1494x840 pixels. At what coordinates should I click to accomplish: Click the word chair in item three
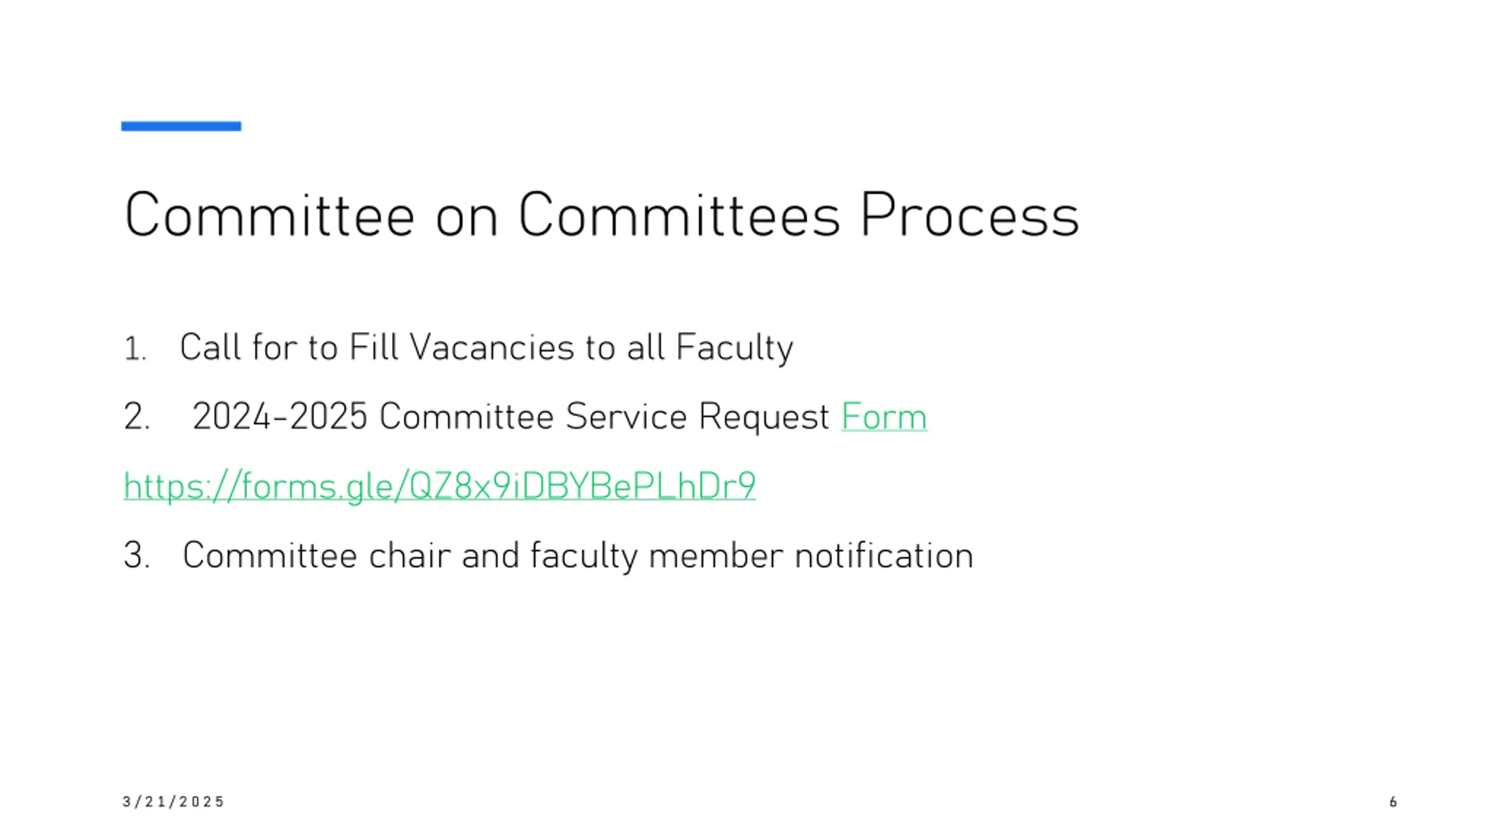coord(410,555)
